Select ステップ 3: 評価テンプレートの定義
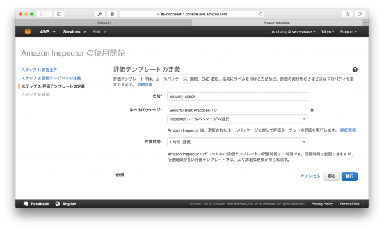The height and width of the screenshot is (230, 384). (53, 86)
